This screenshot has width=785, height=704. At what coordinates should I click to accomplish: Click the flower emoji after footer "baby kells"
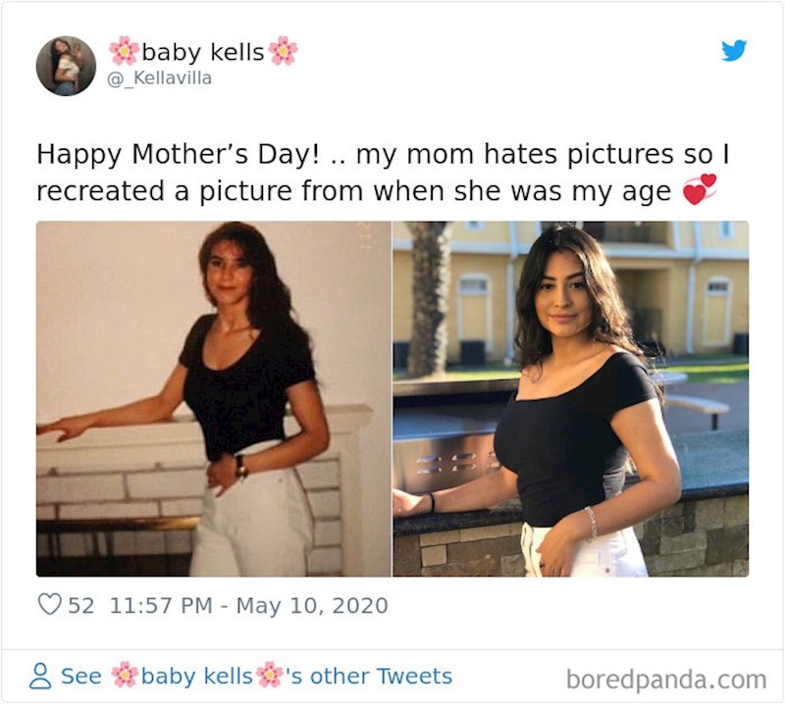point(269,676)
